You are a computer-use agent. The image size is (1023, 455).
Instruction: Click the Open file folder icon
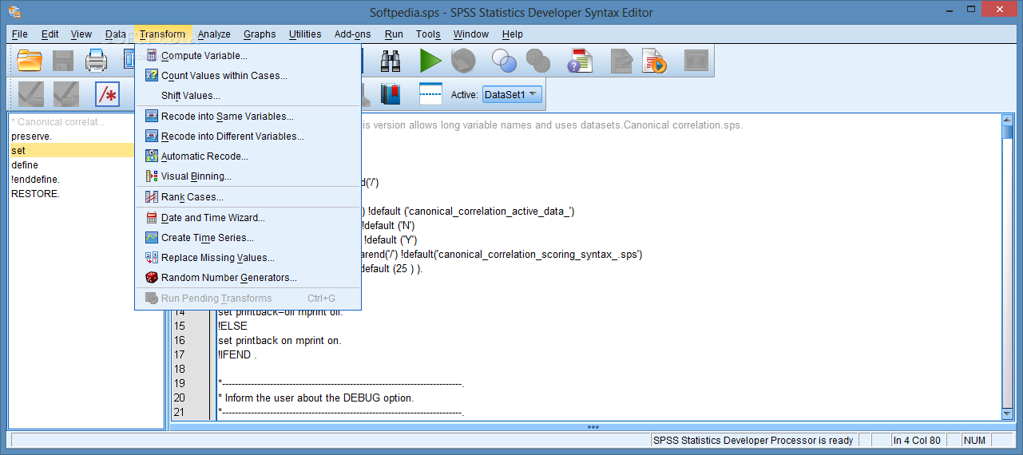[30, 61]
